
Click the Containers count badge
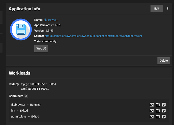pos(26,96)
